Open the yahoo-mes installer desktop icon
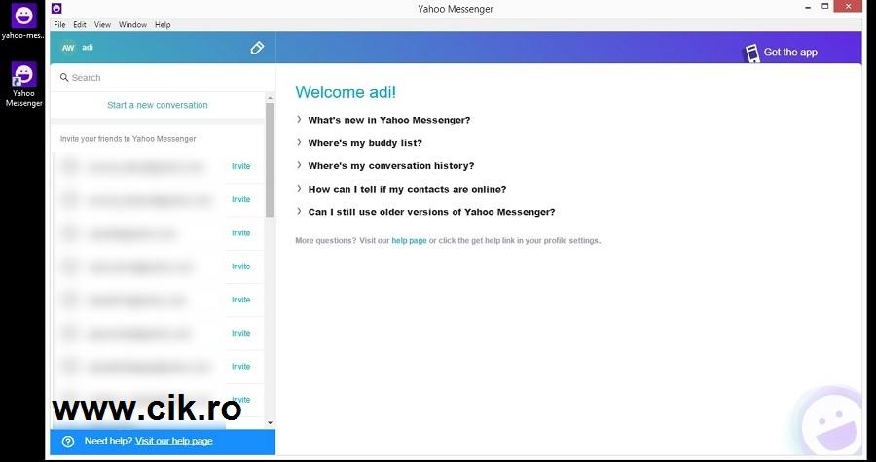The image size is (876, 462). coord(24,21)
